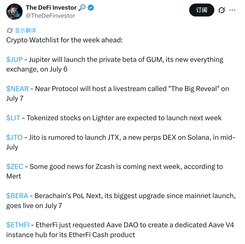Open the $ZEC cashtag link

[x=15, y=167]
